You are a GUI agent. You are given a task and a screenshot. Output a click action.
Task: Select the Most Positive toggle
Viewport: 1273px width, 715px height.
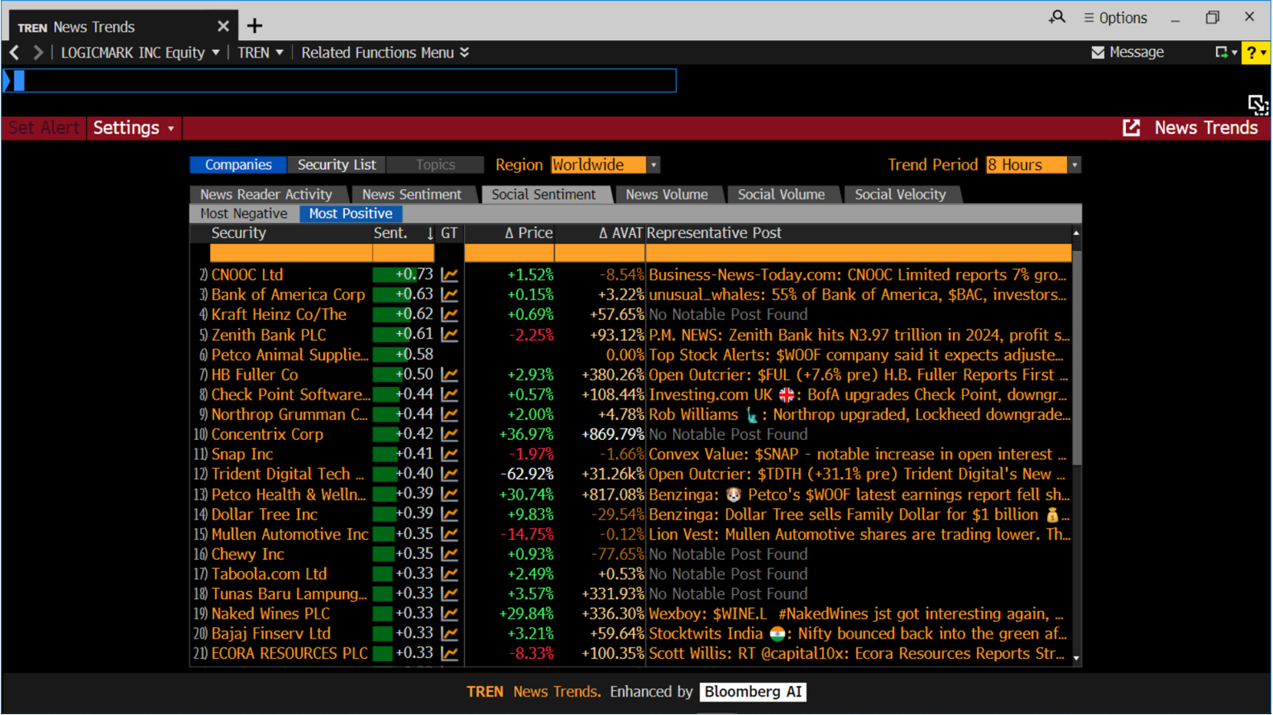[x=351, y=214]
